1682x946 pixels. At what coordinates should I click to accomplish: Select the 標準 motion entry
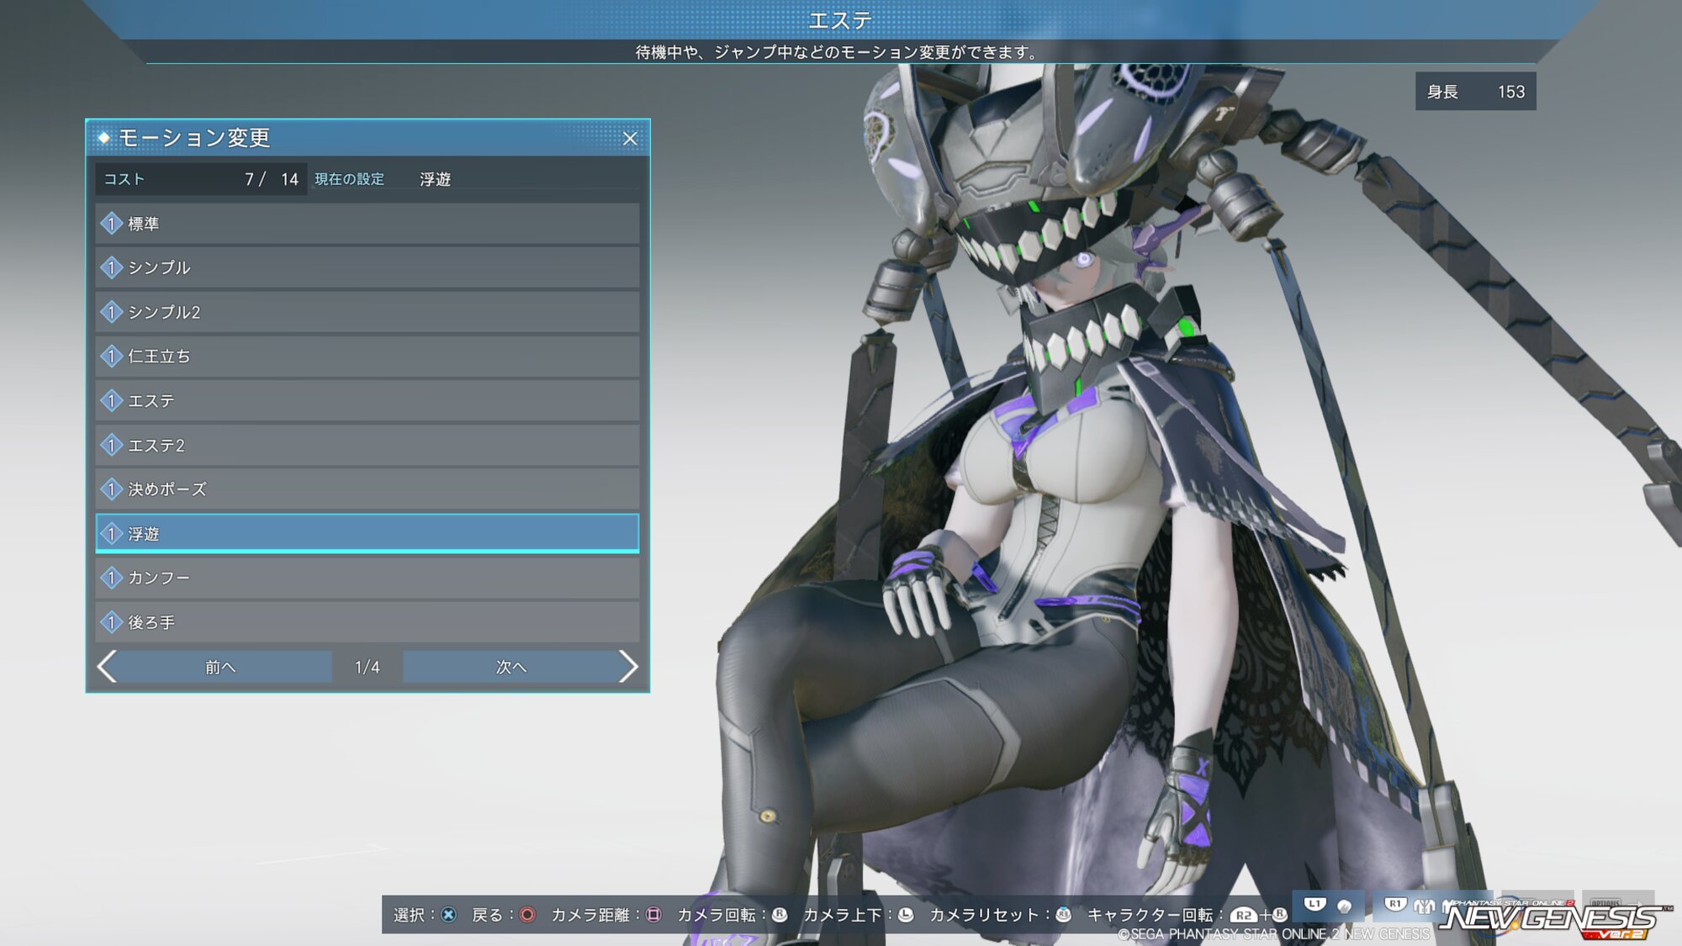coord(367,224)
